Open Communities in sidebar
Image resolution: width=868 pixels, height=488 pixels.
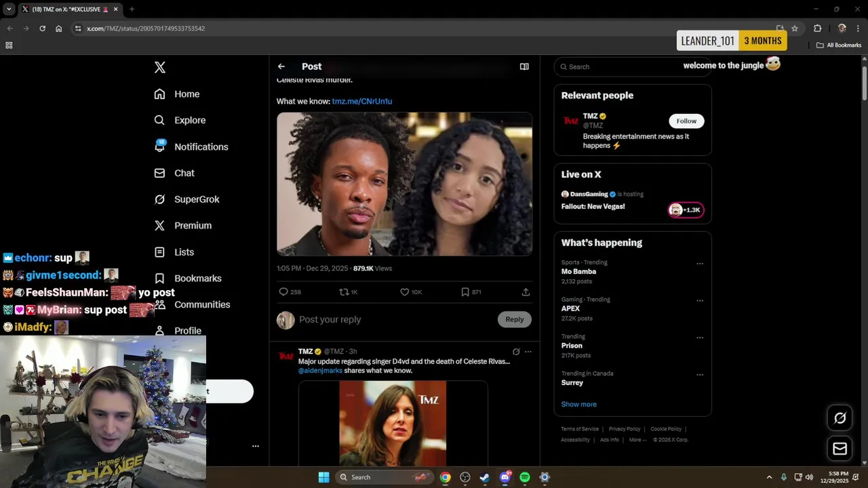point(193,304)
